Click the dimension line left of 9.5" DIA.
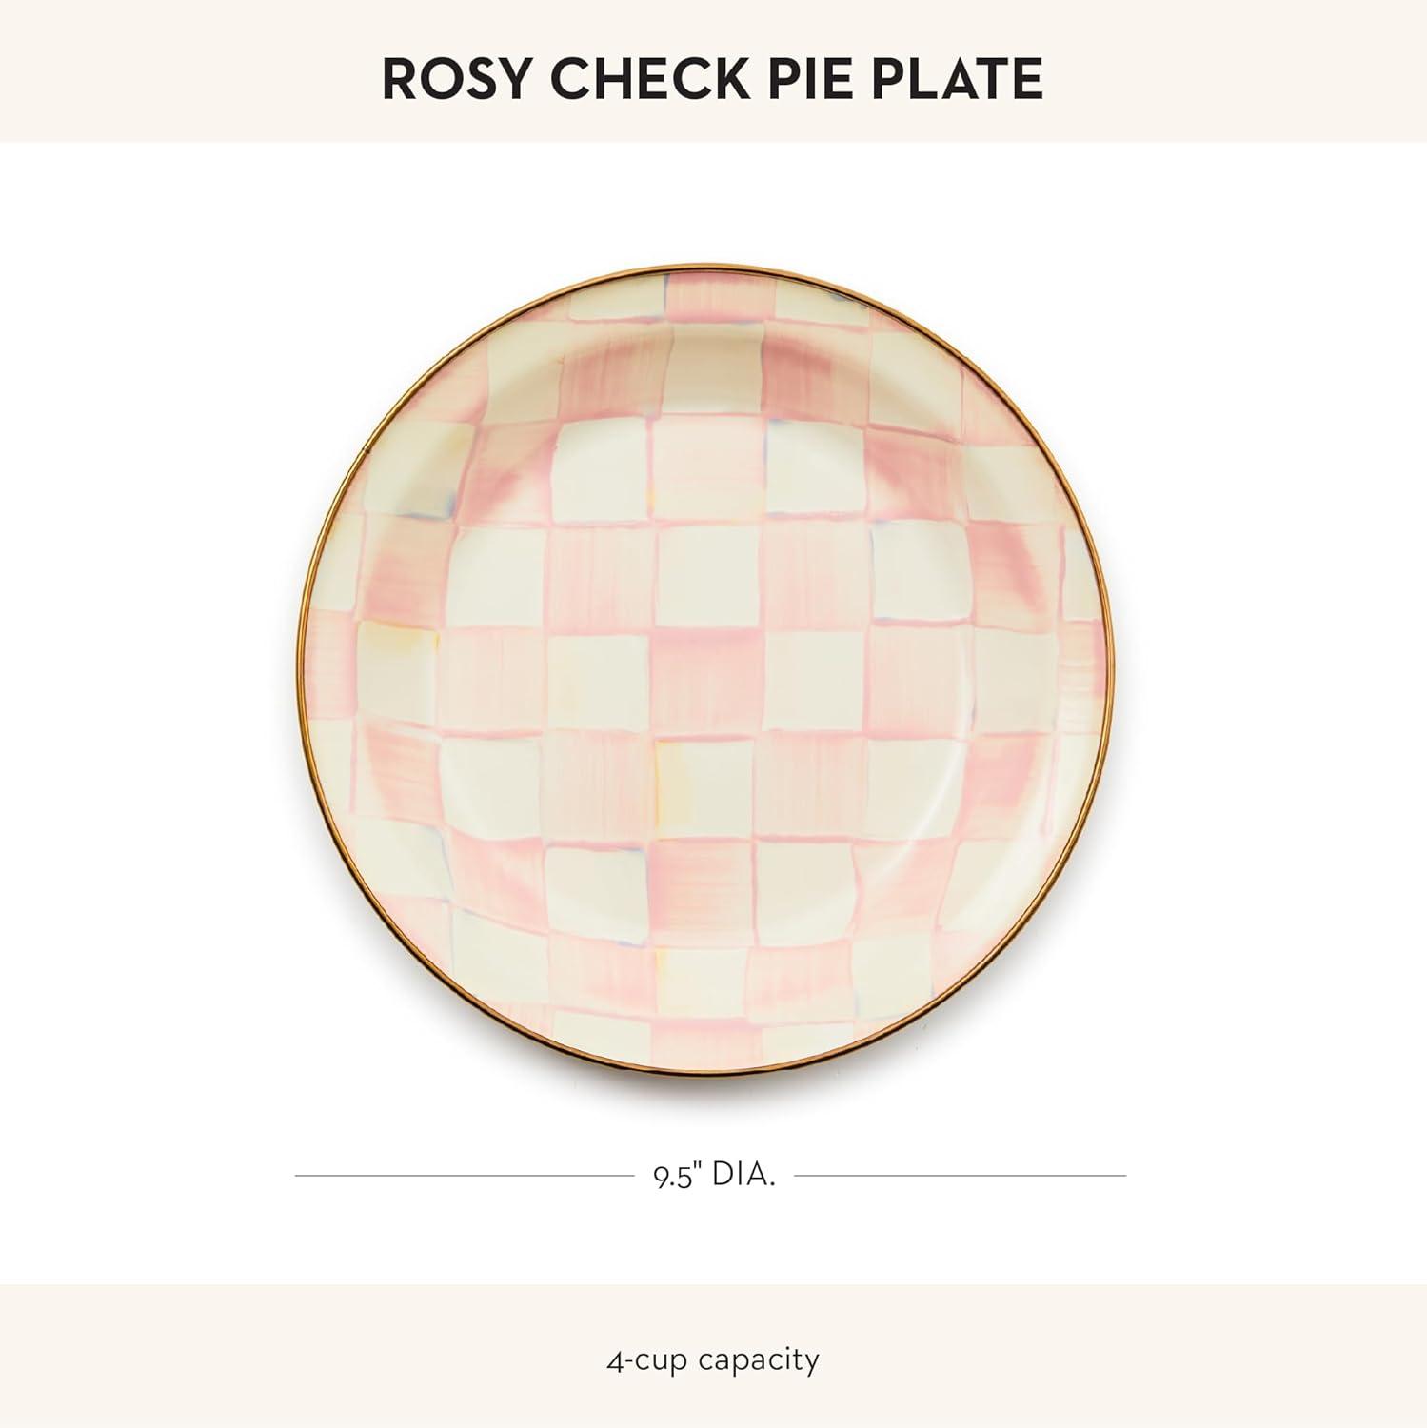The width and height of the screenshot is (1427, 1428). (464, 1176)
